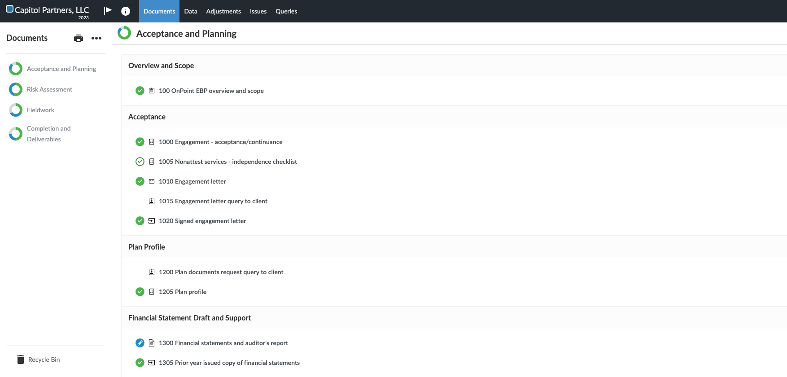Select Risk Assessment in the sidebar
This screenshot has width=787, height=377.
(49, 89)
